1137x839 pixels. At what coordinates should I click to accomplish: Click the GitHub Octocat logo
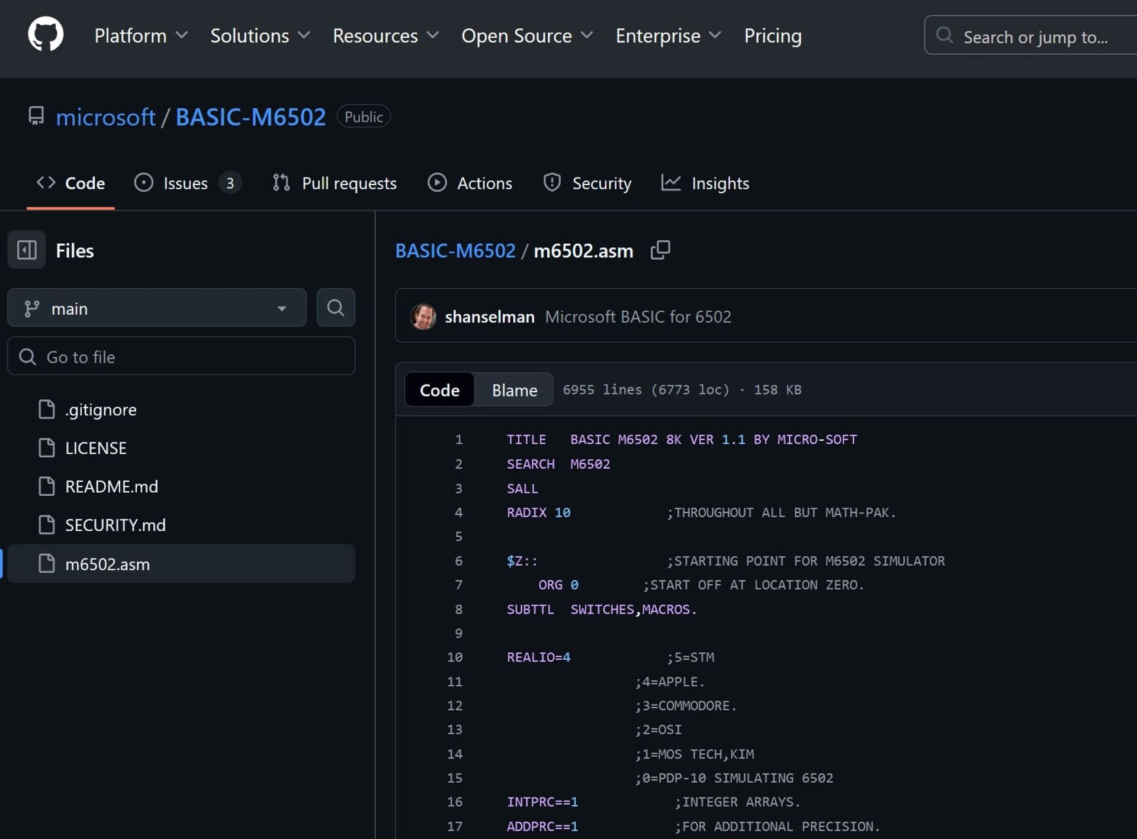[x=46, y=34]
